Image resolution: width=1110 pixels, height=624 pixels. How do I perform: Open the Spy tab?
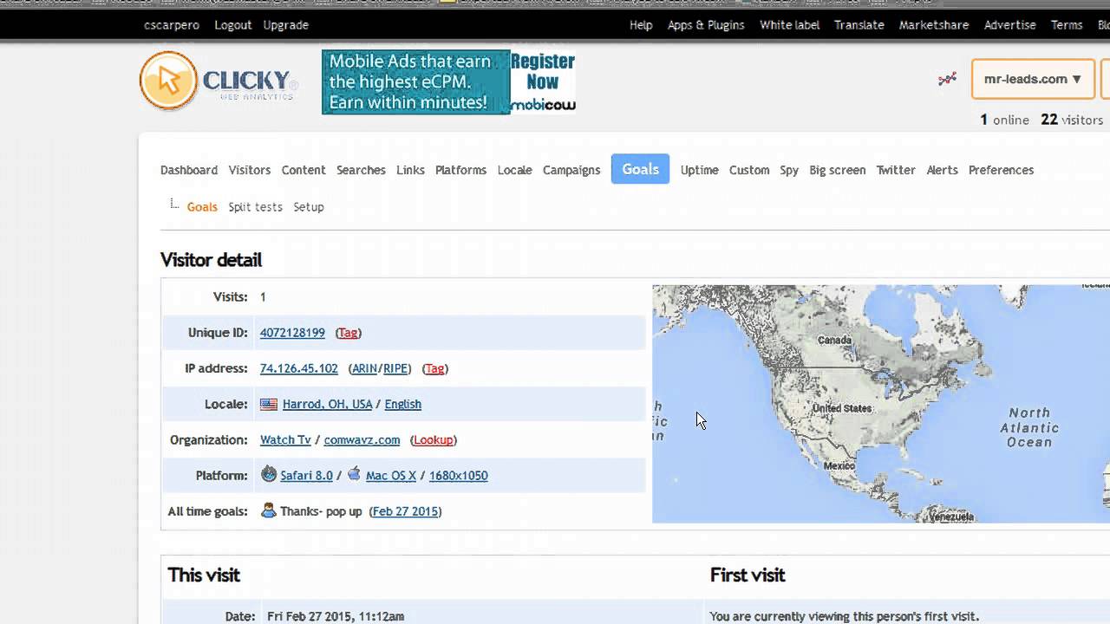tap(789, 170)
